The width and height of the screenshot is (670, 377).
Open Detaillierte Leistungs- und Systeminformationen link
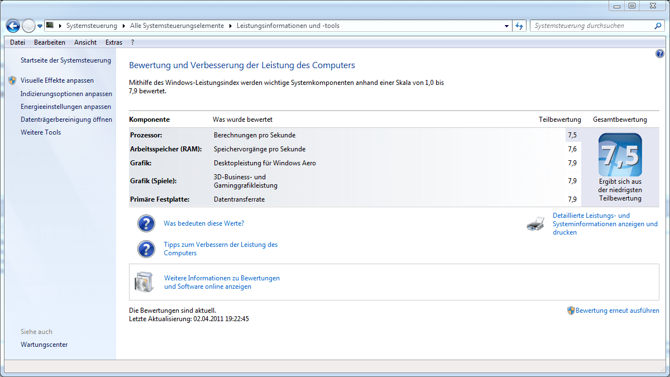605,224
